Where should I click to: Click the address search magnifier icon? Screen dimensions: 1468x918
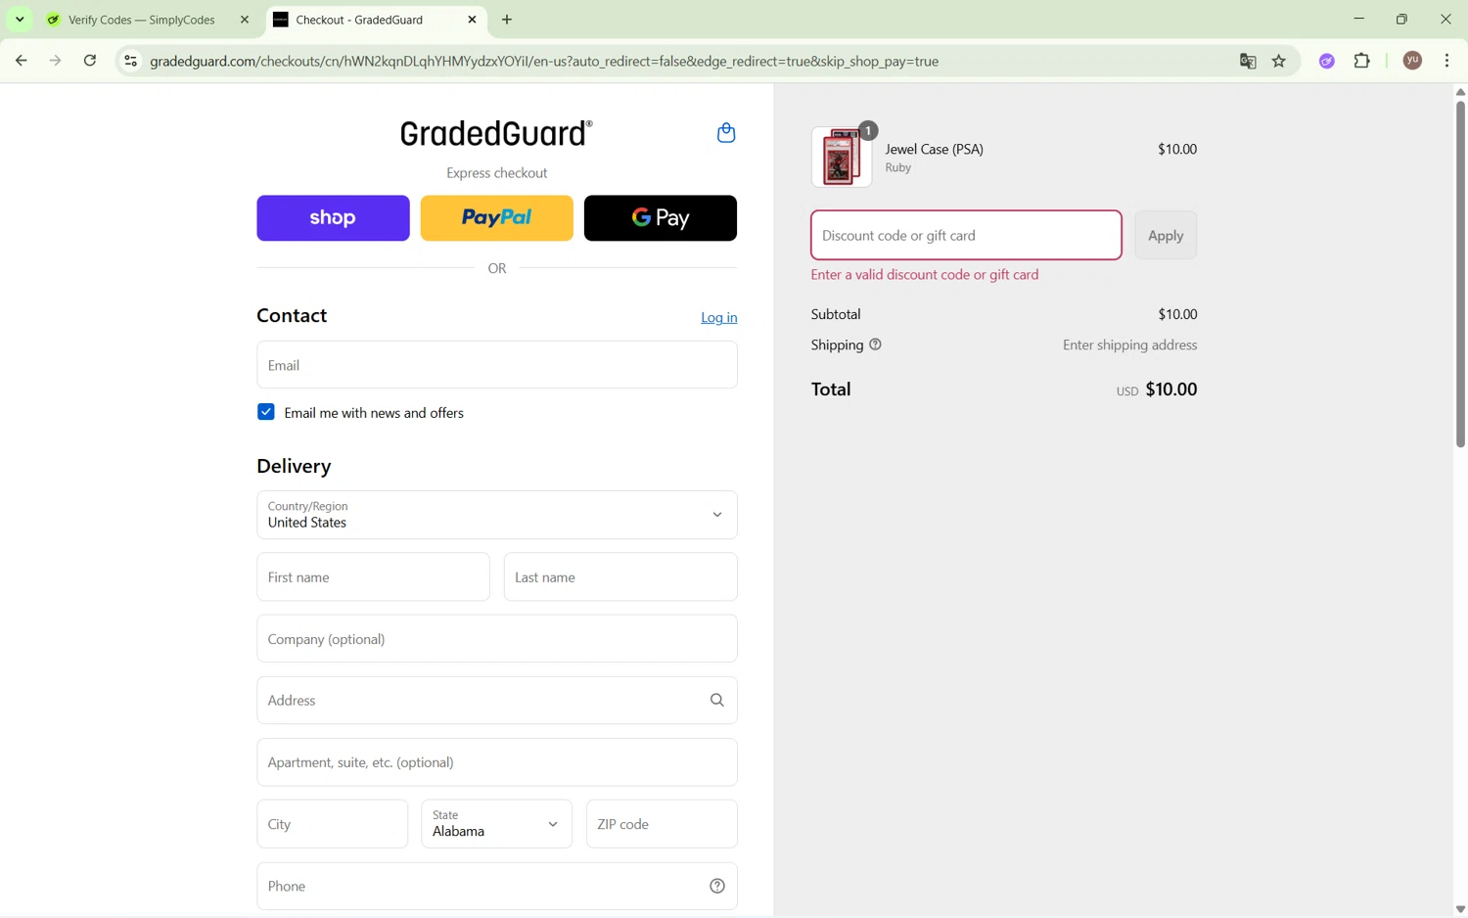716,701
